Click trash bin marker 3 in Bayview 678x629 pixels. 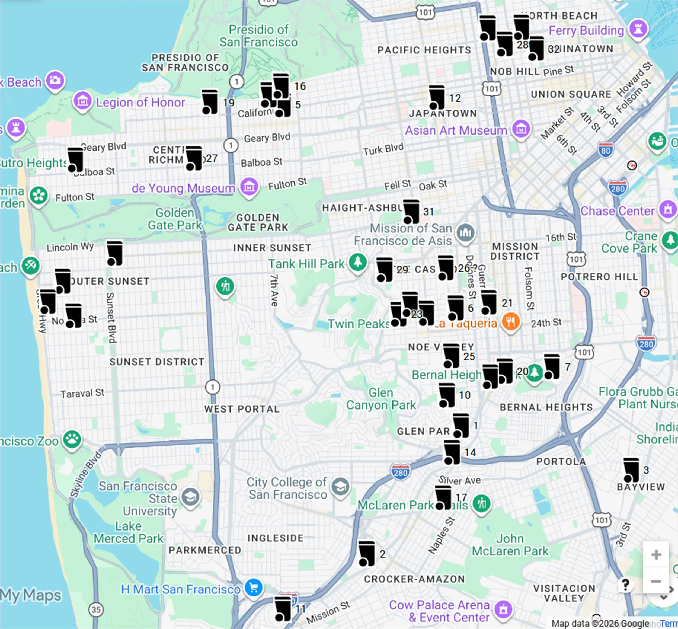(x=631, y=470)
